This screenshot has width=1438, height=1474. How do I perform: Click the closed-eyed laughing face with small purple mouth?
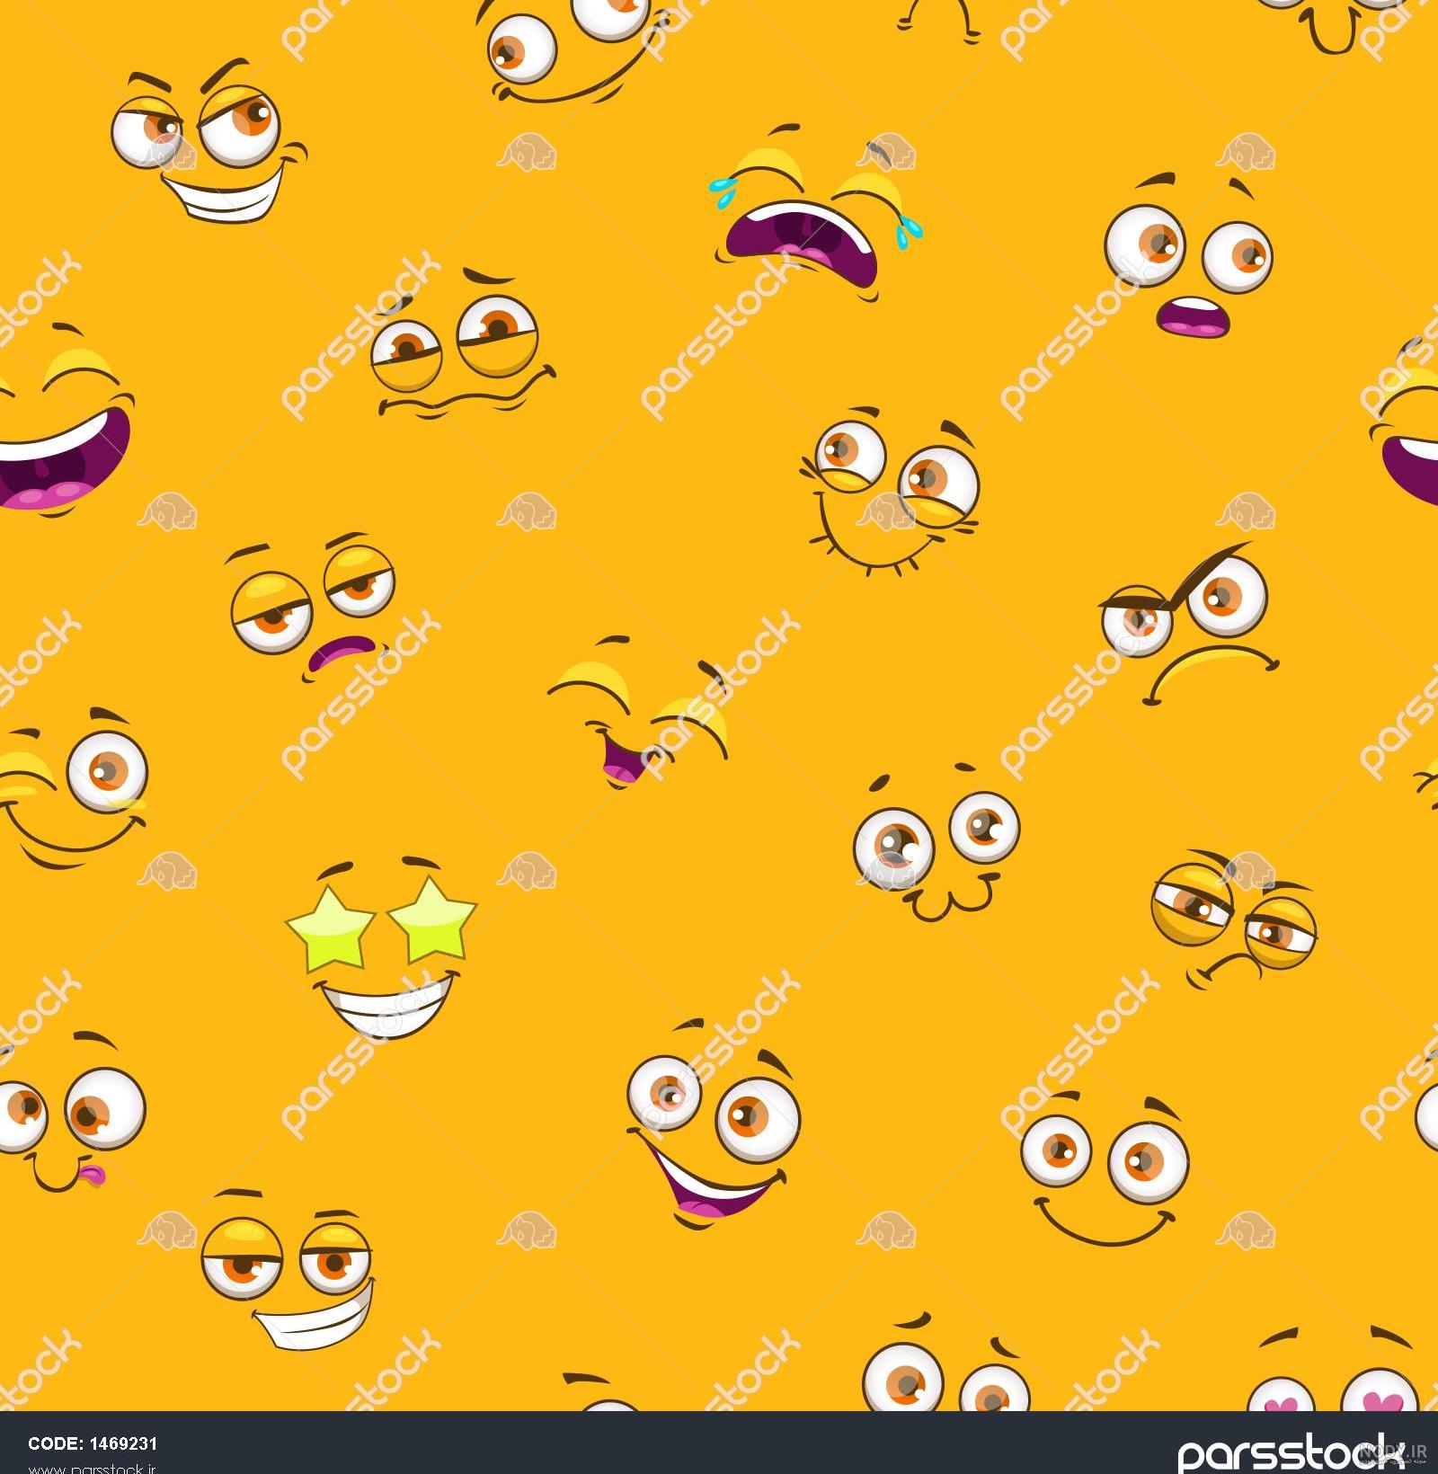coord(638,712)
